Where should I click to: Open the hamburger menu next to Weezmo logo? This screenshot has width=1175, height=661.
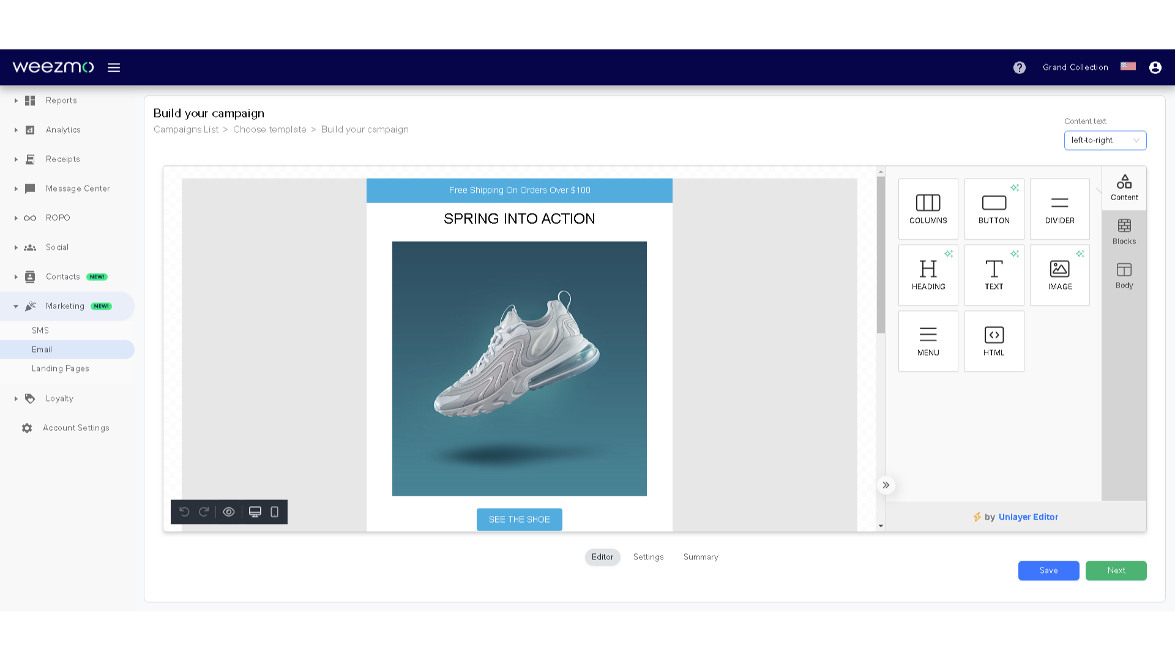(x=114, y=67)
